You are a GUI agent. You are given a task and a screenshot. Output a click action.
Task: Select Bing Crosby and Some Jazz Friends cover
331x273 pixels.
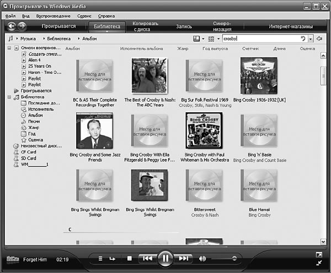pos(94,130)
